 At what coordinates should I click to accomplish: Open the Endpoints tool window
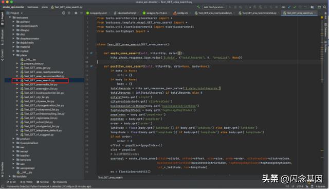click(60, 182)
